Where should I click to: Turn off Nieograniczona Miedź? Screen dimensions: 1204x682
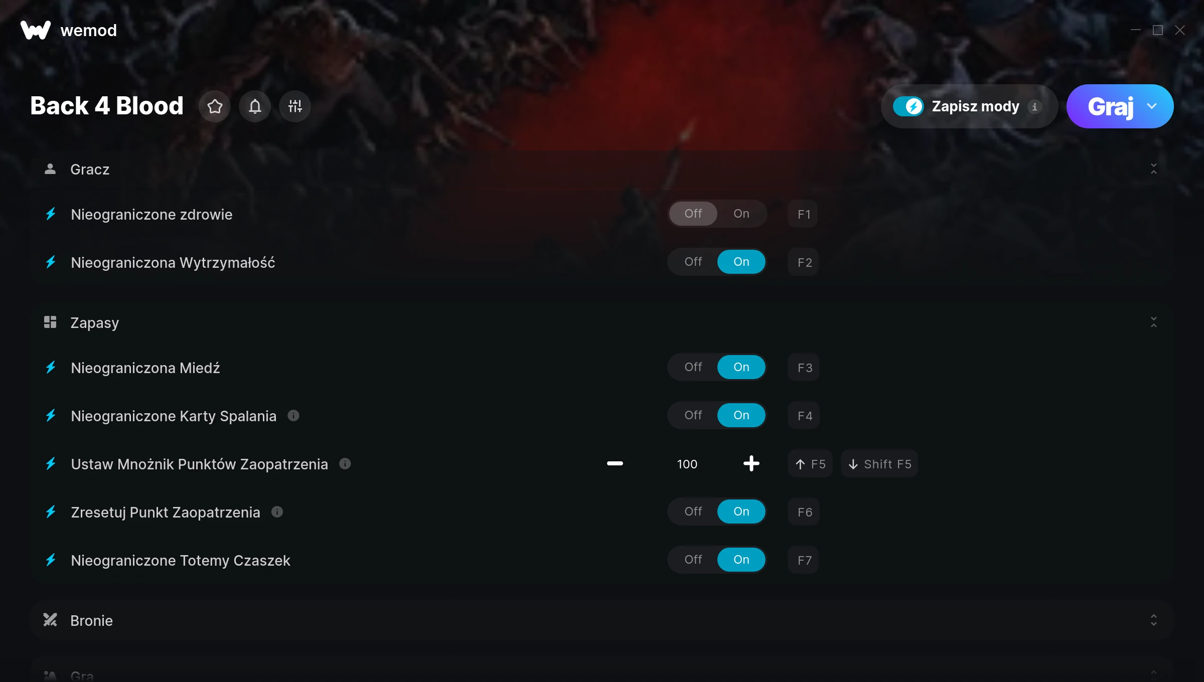click(x=693, y=367)
